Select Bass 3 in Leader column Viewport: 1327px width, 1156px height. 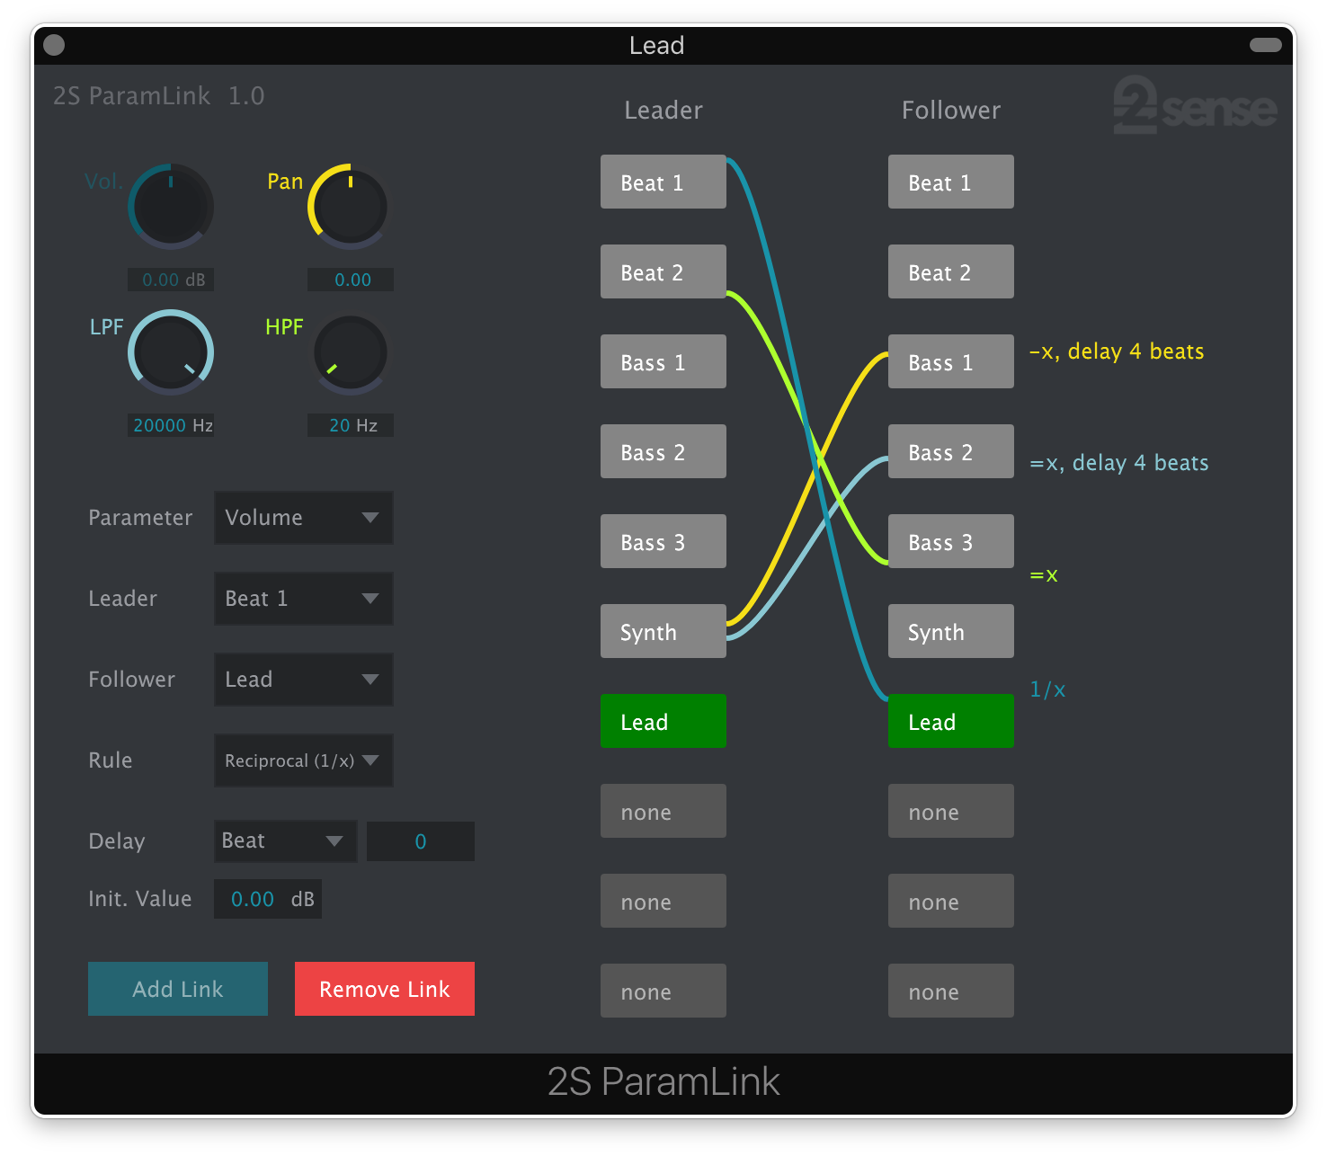(663, 541)
